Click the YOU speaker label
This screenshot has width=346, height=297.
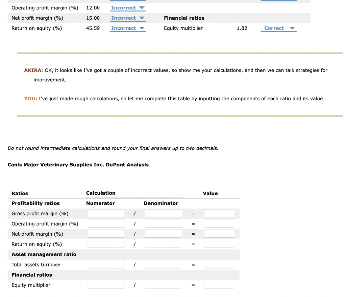31,99
